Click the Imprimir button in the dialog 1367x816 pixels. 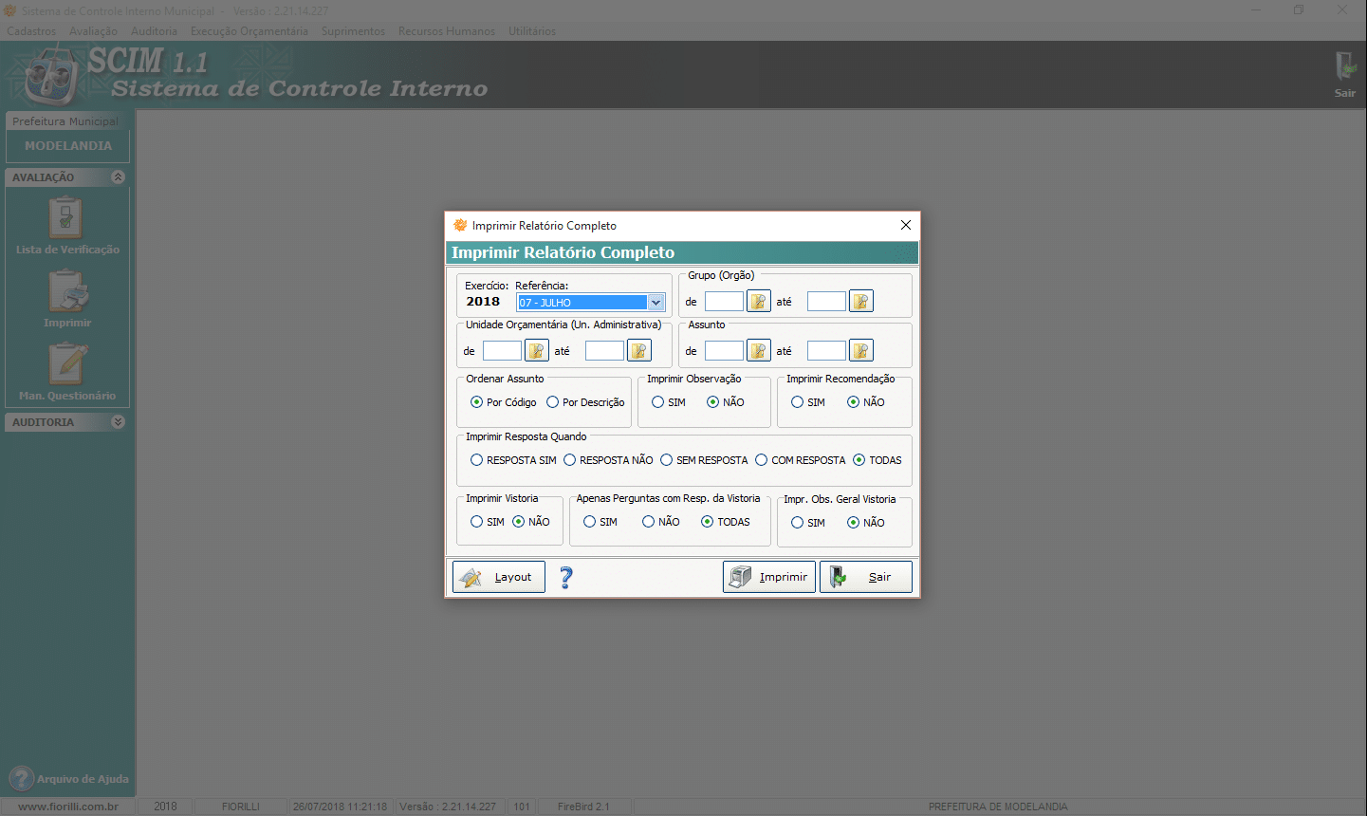768,577
